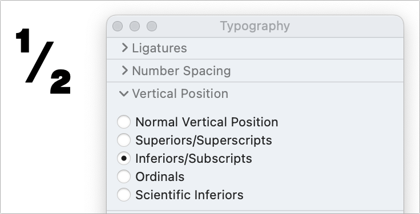The height and width of the screenshot is (214, 420).
Task: Click the Typography title bar text
Action: click(255, 26)
